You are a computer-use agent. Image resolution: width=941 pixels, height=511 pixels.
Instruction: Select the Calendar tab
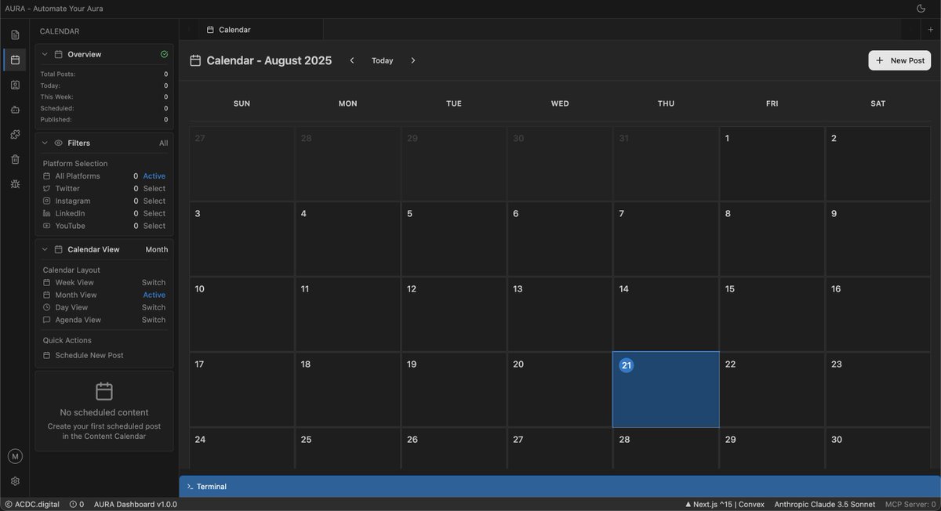coord(260,30)
